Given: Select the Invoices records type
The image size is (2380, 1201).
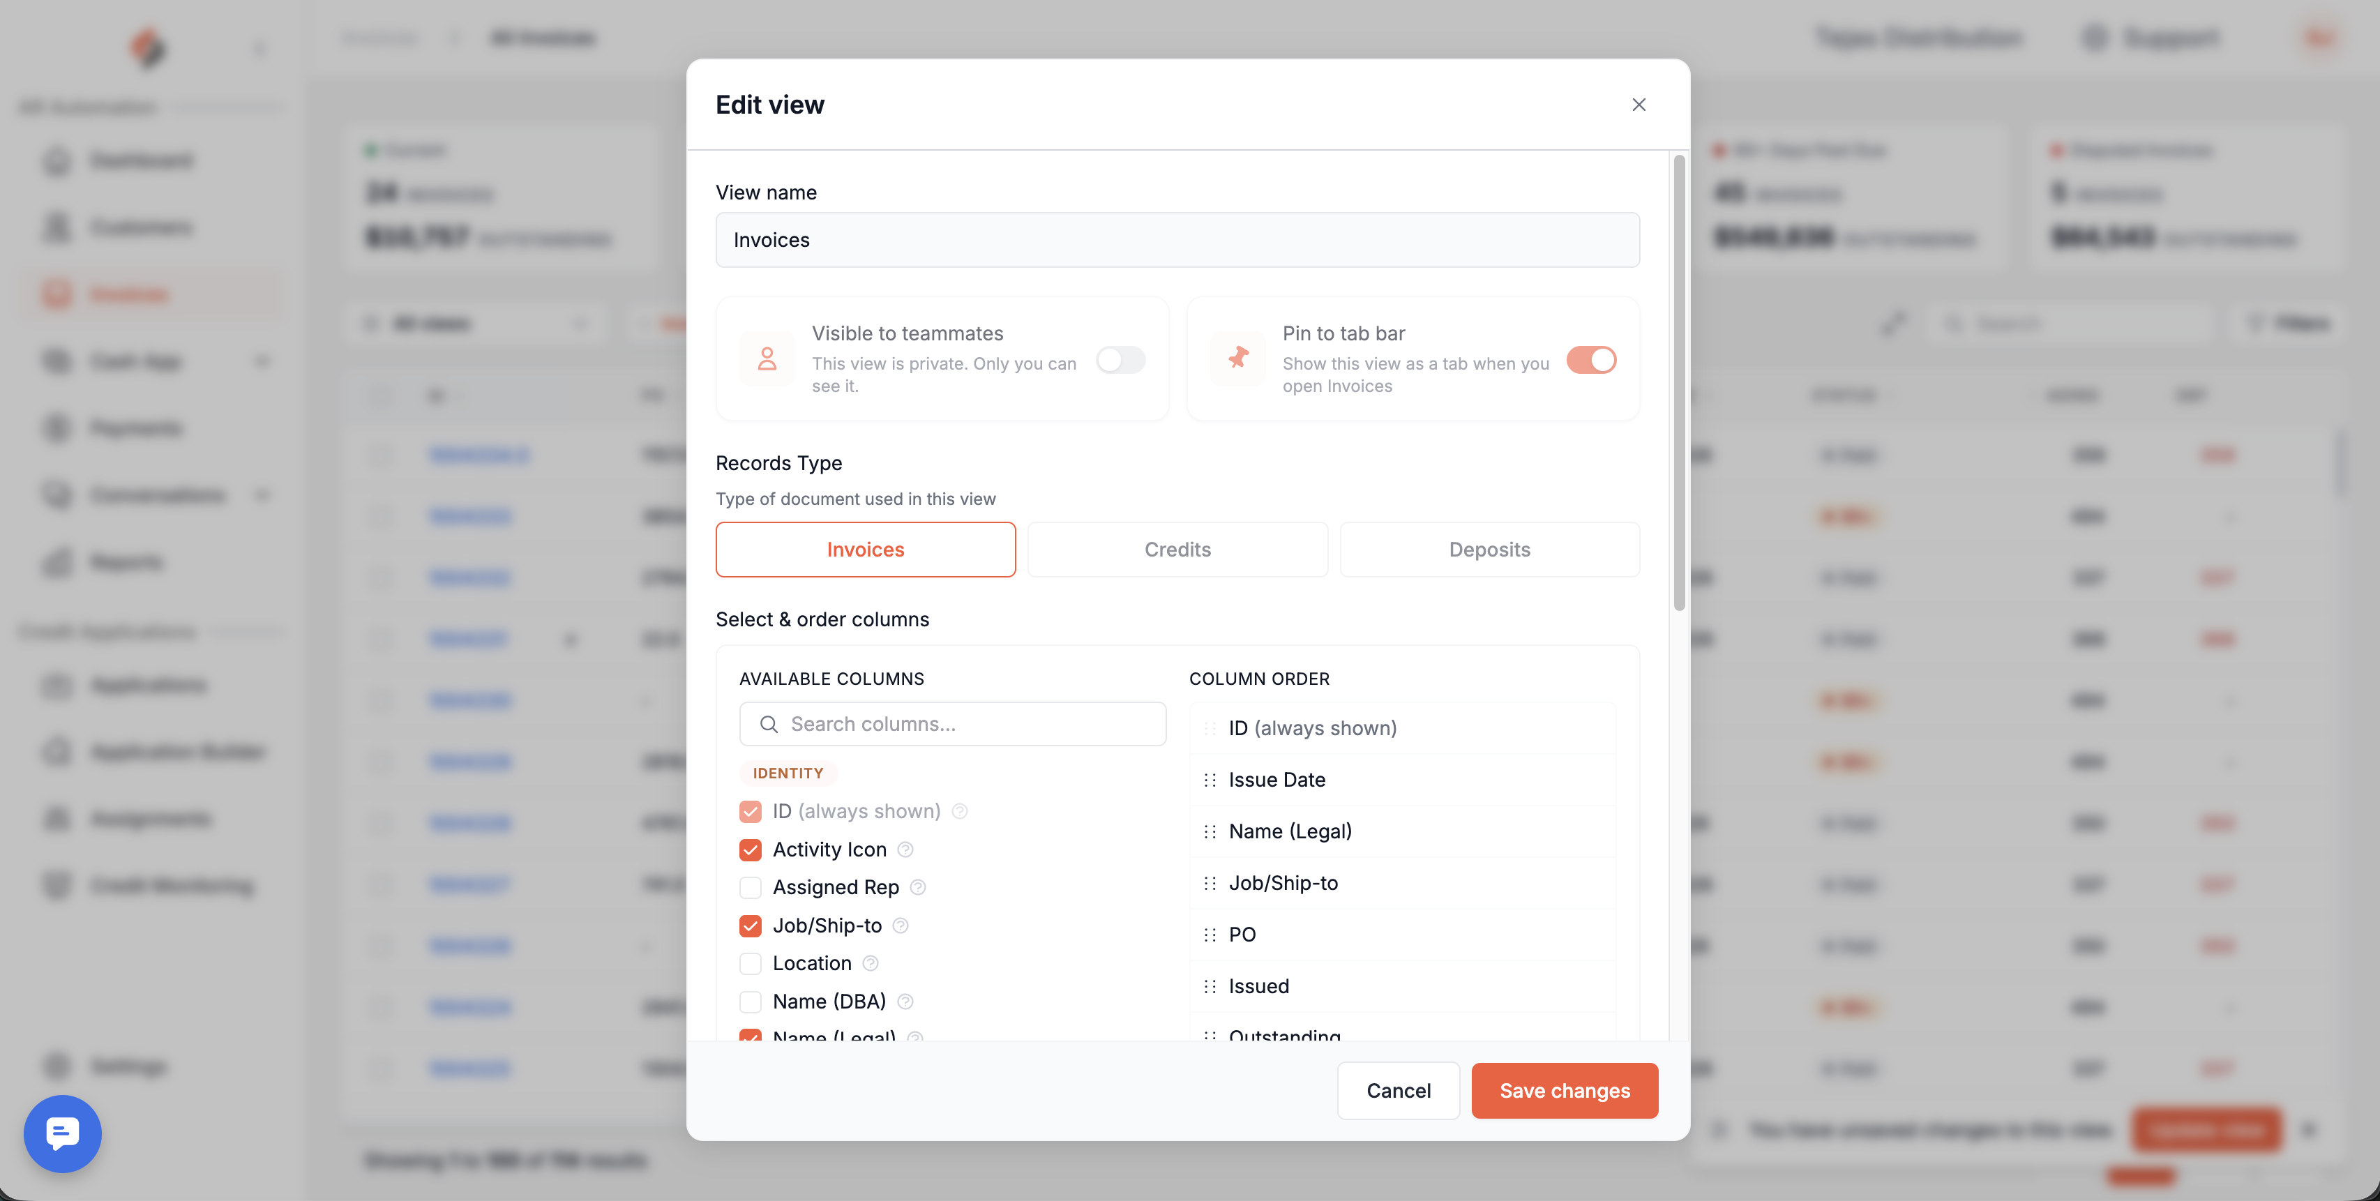Looking at the screenshot, I should (x=866, y=550).
